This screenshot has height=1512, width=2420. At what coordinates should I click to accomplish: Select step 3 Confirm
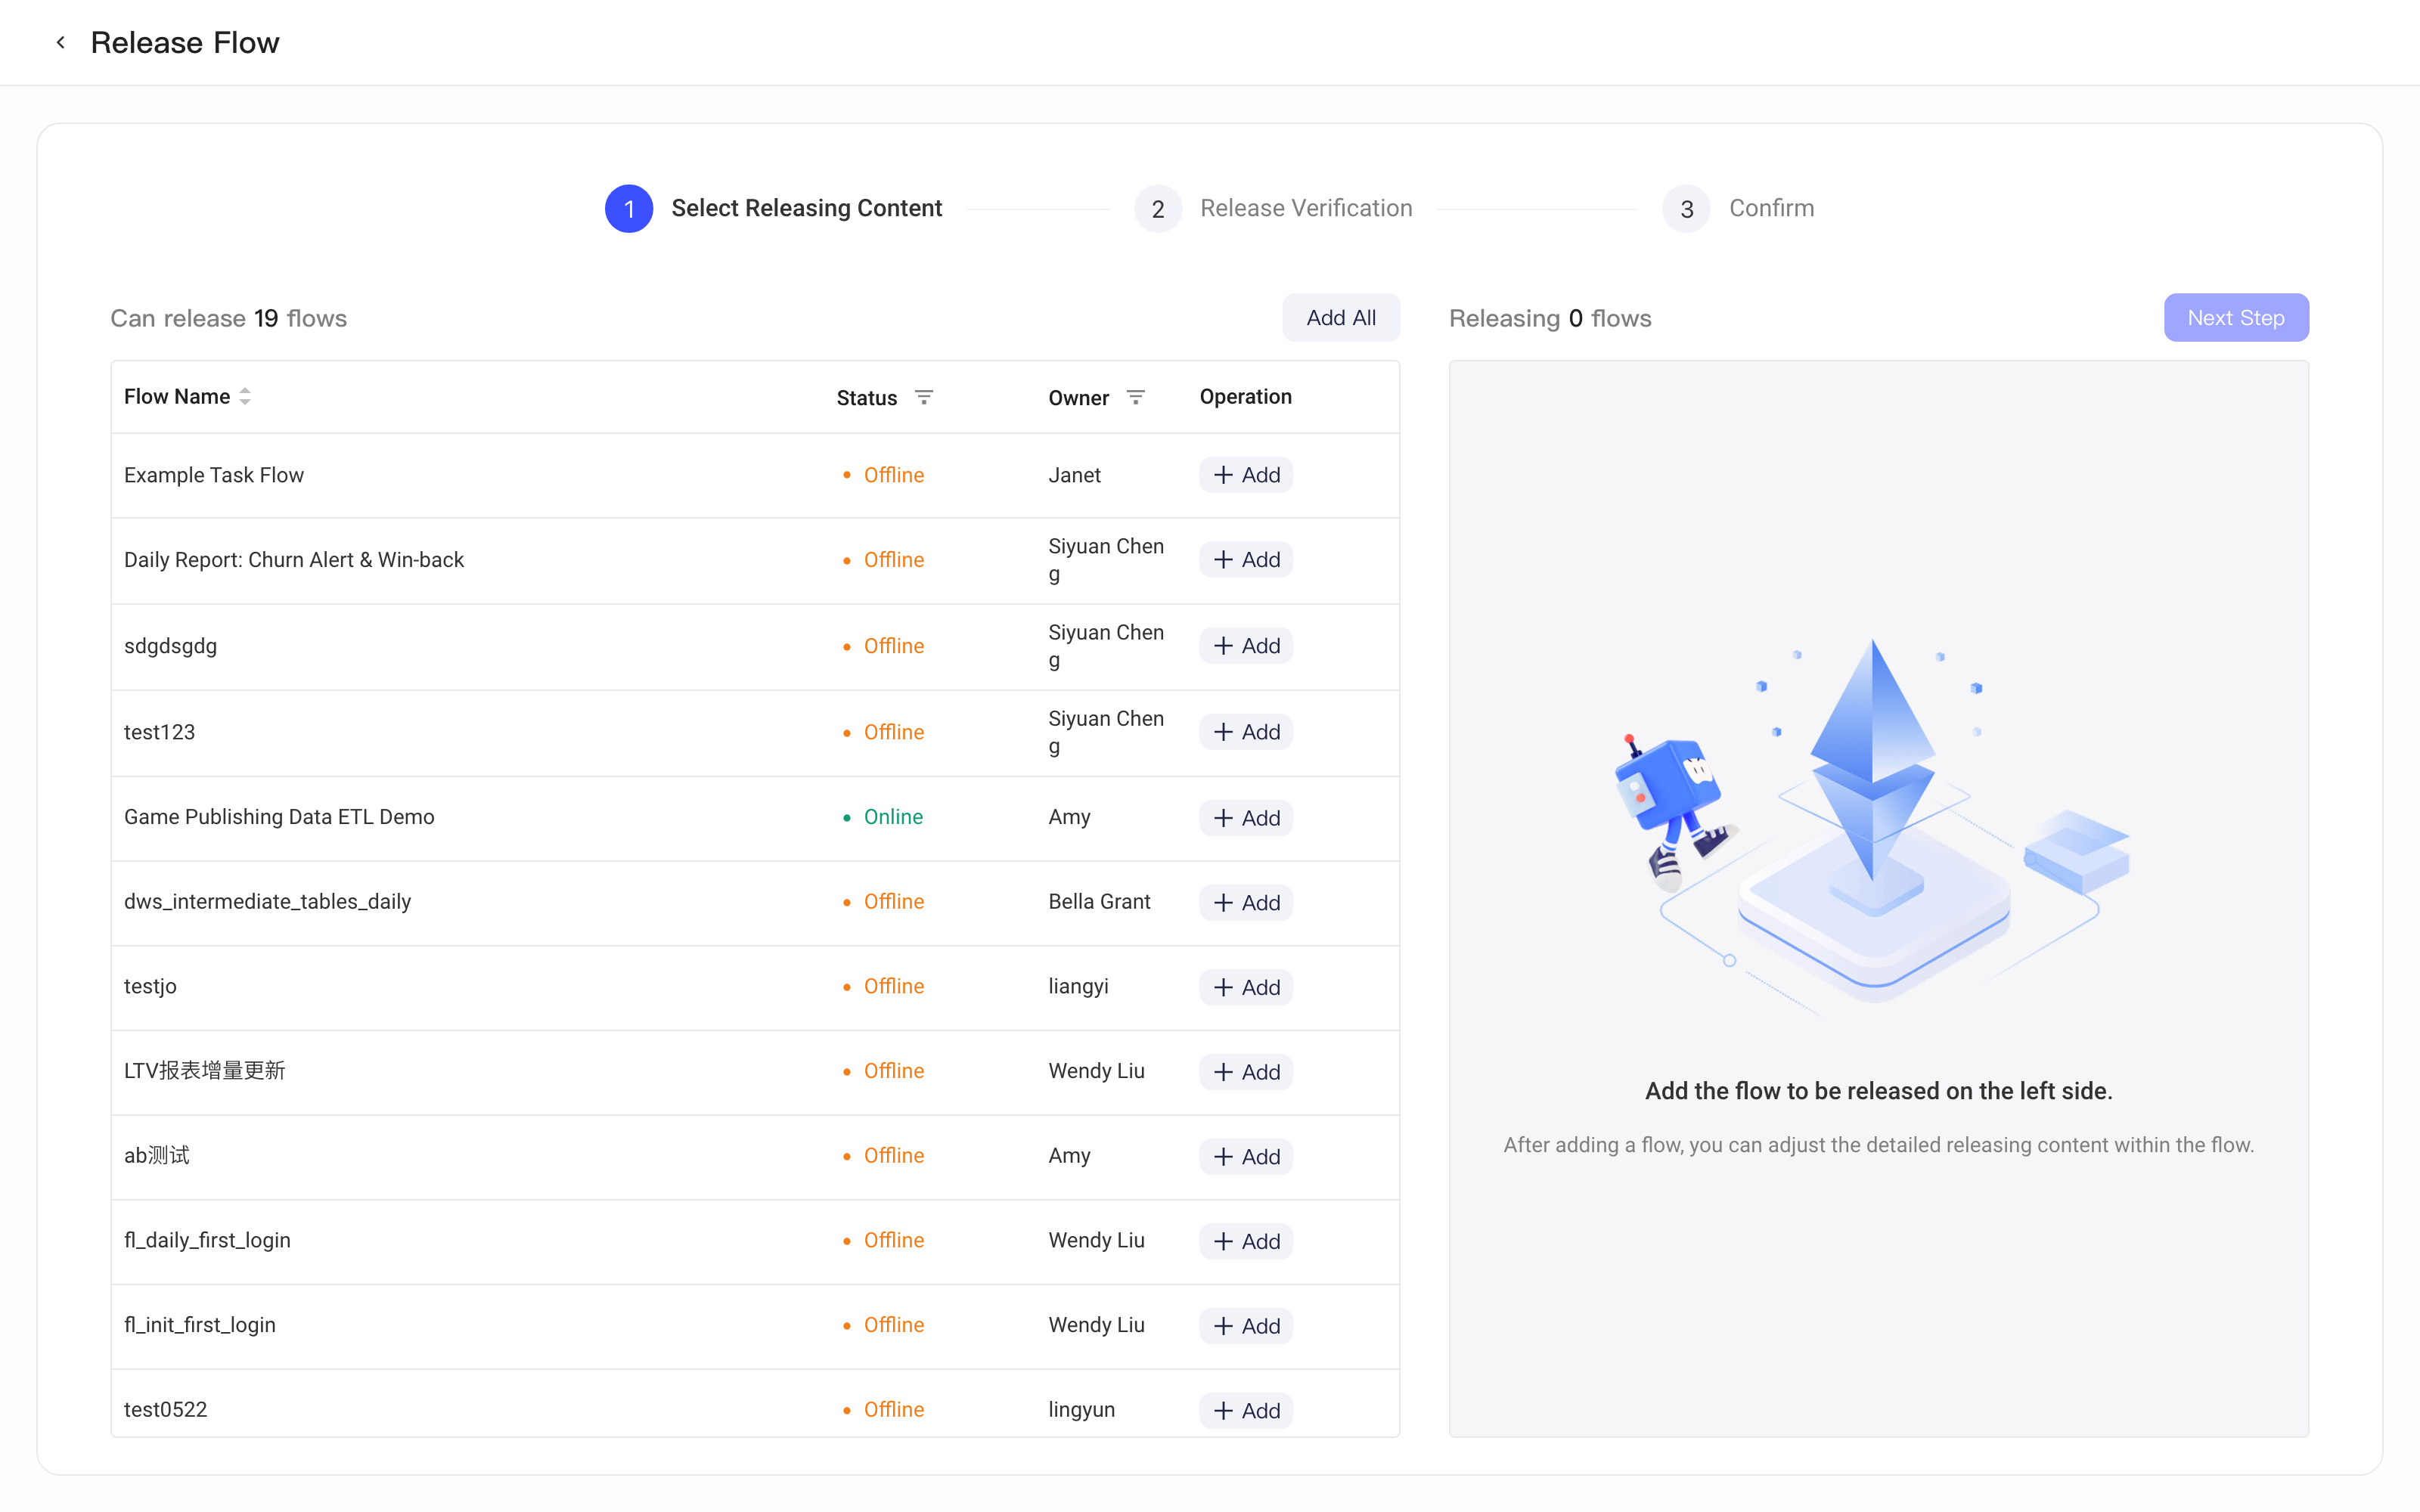click(x=1739, y=209)
